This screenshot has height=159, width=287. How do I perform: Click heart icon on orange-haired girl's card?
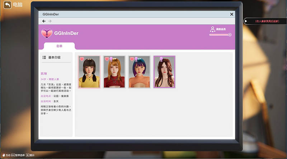click(x=107, y=59)
